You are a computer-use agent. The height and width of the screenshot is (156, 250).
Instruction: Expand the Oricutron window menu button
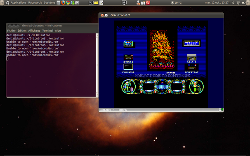click(x=106, y=15)
